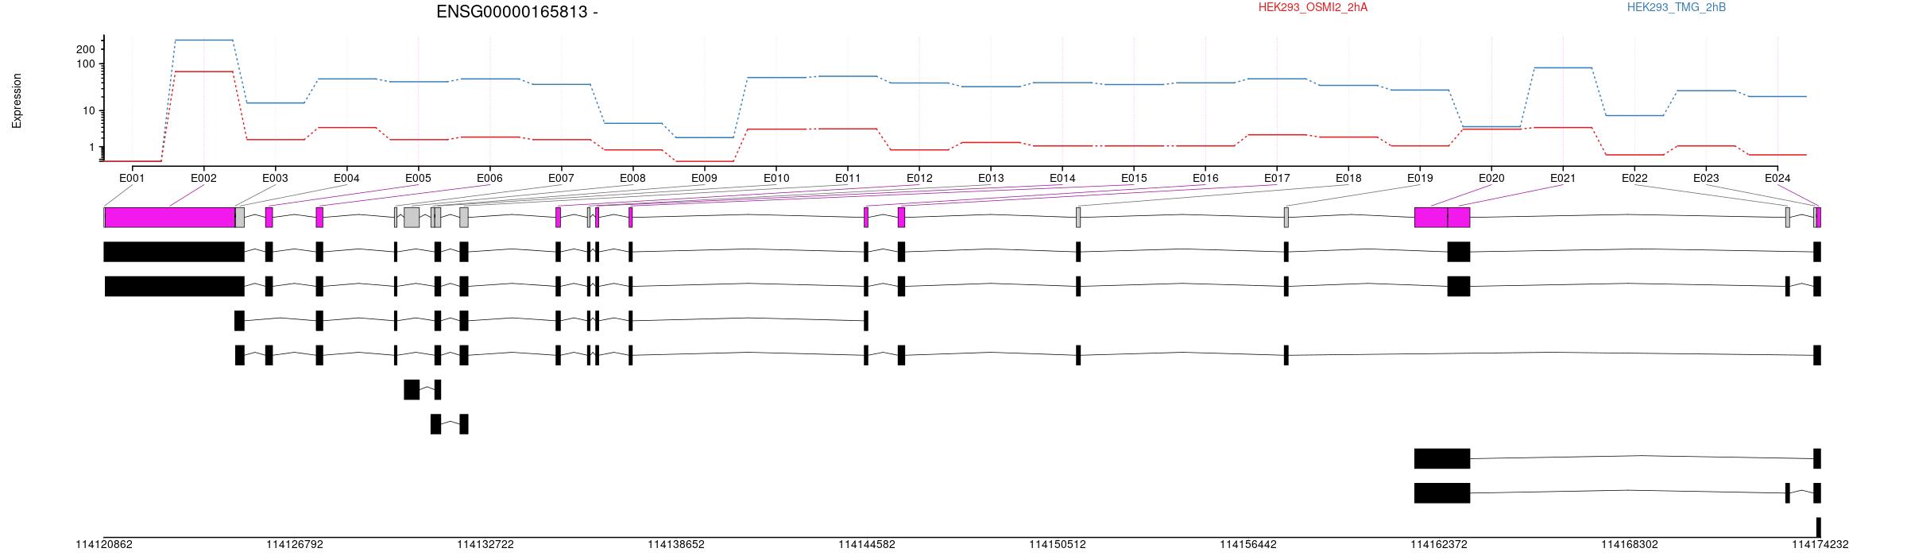Click the Expression axis label
Screen dimensions: 1907x556
[17, 101]
